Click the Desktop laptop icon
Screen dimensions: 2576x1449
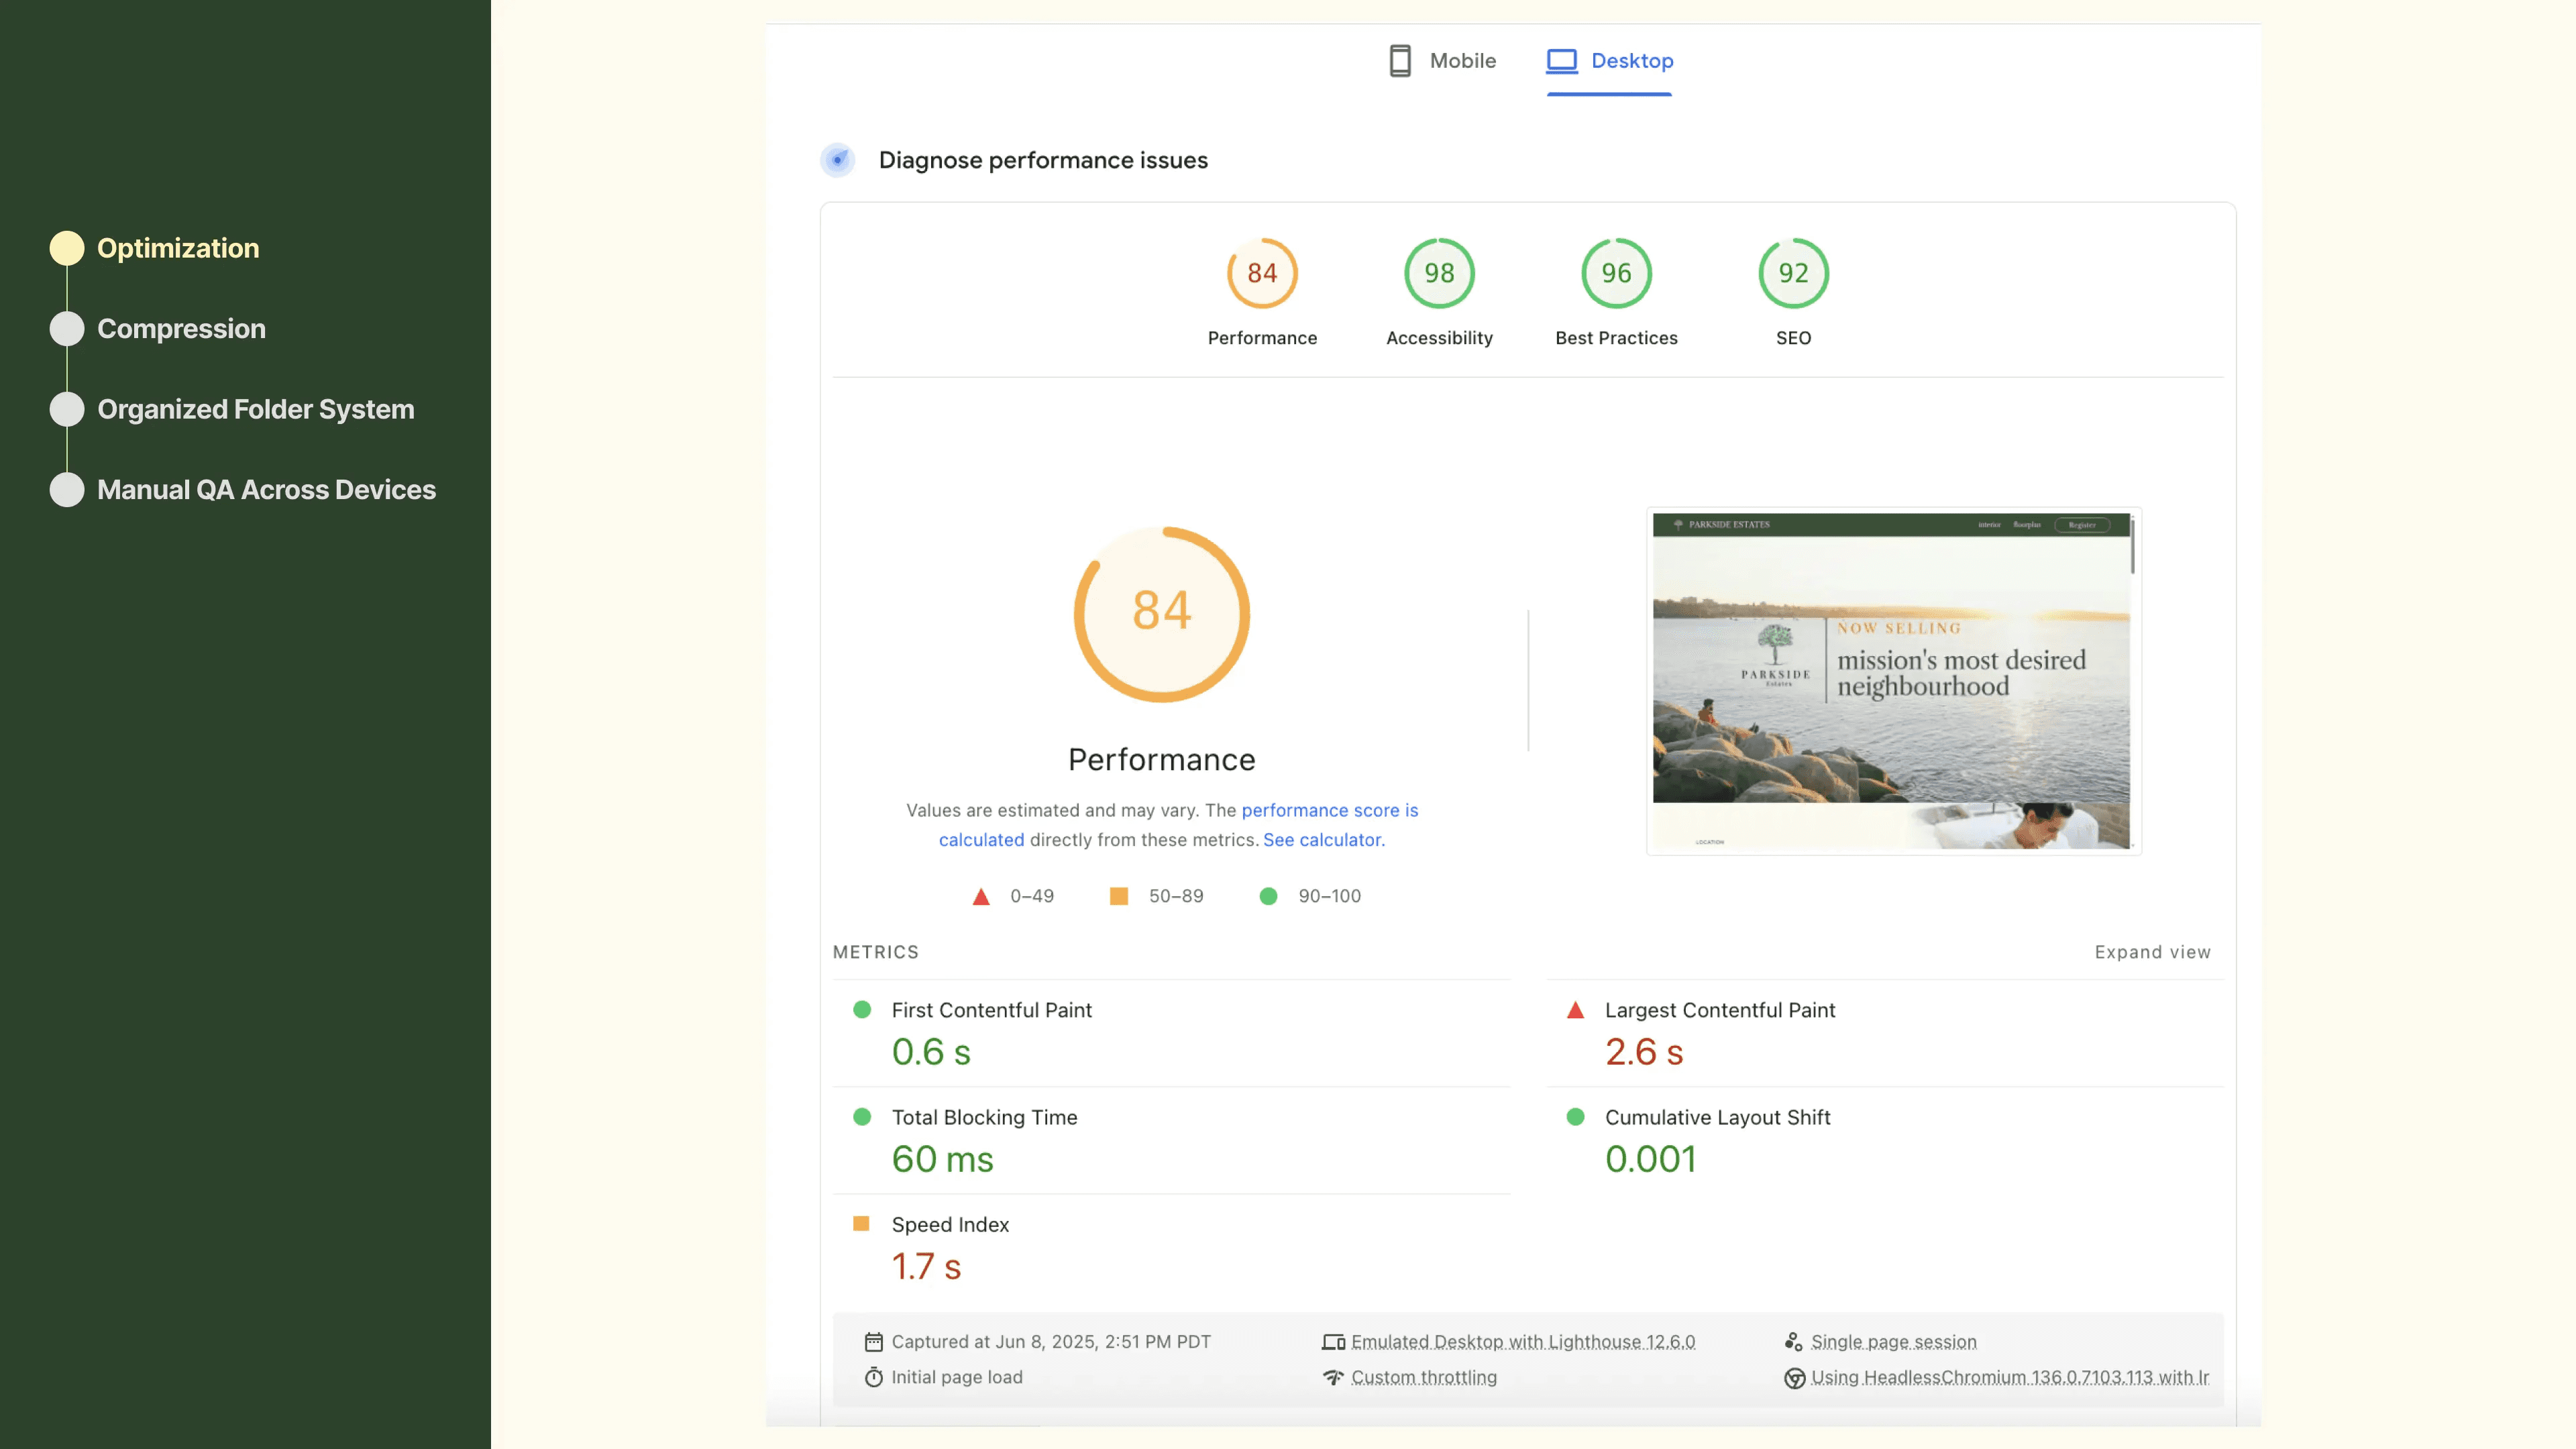pyautogui.click(x=1561, y=61)
